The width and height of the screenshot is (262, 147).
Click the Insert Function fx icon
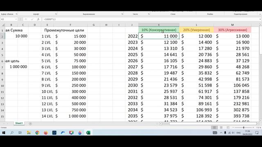point(38,19)
